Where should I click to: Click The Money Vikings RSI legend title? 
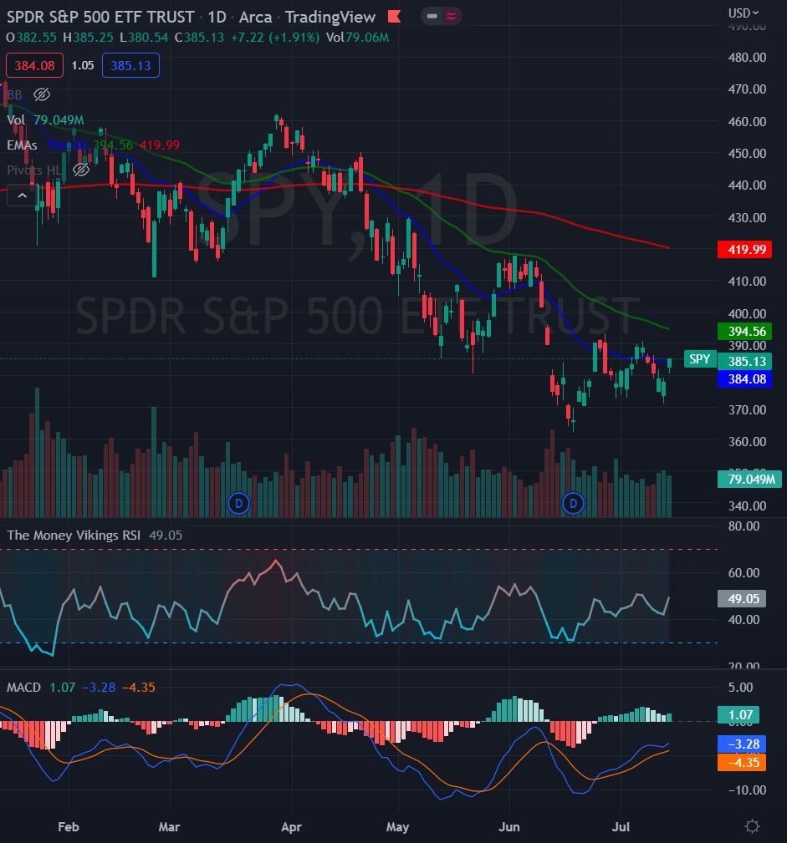pyautogui.click(x=74, y=536)
